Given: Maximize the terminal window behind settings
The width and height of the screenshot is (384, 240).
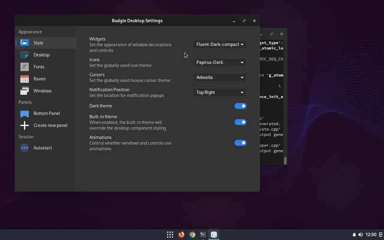Looking at the screenshot, I should (x=271, y=34).
